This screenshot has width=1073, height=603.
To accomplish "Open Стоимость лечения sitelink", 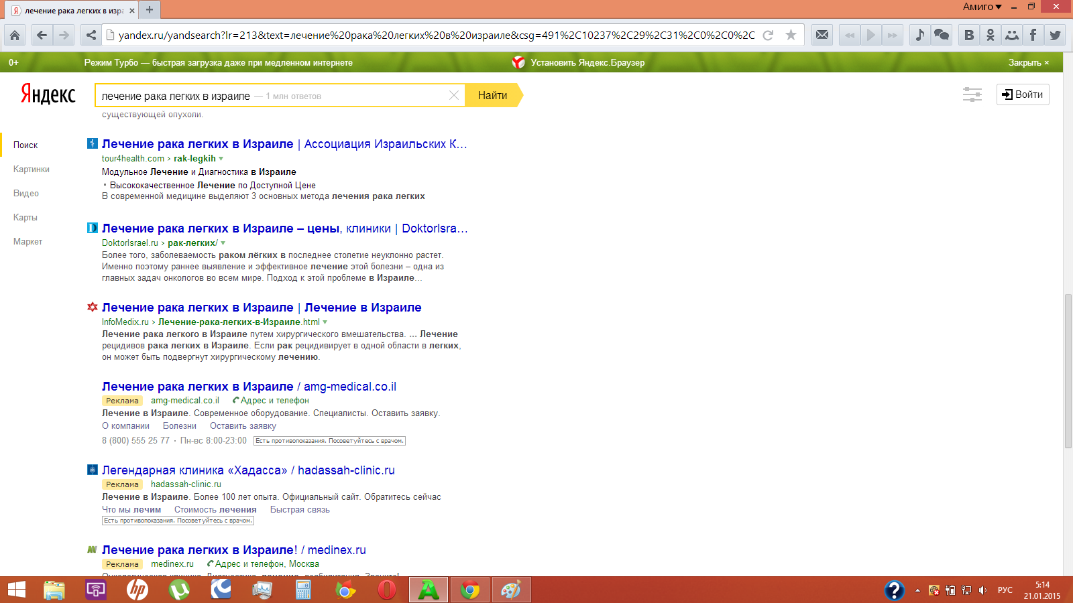I will coord(215,510).
